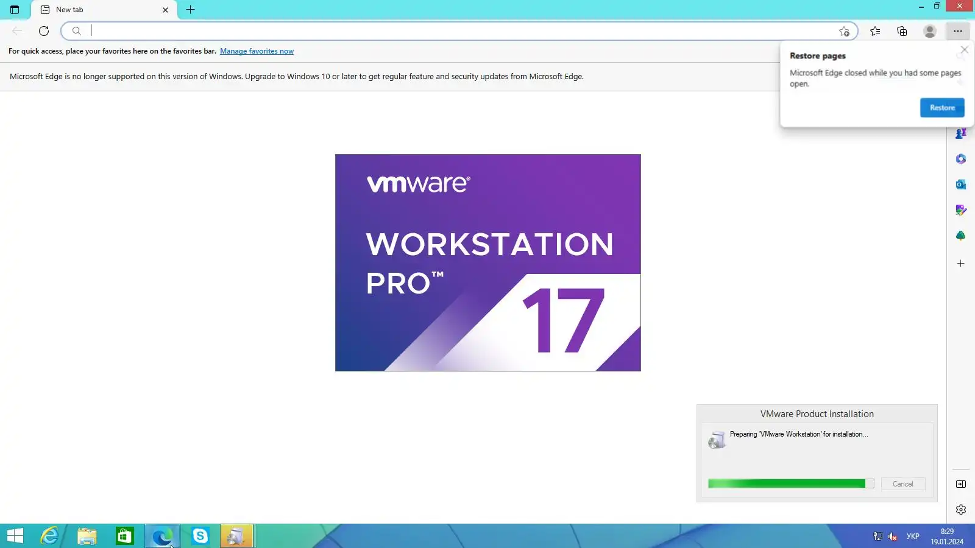Go back with the back arrow
The width and height of the screenshot is (975, 548).
(17, 31)
